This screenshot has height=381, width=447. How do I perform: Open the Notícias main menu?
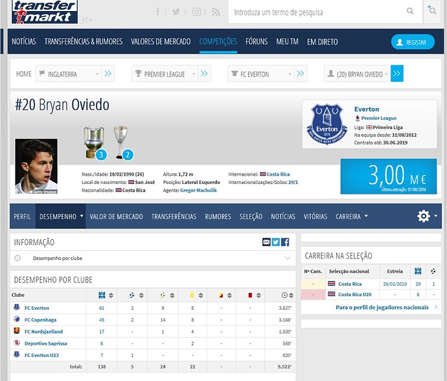[24, 41]
